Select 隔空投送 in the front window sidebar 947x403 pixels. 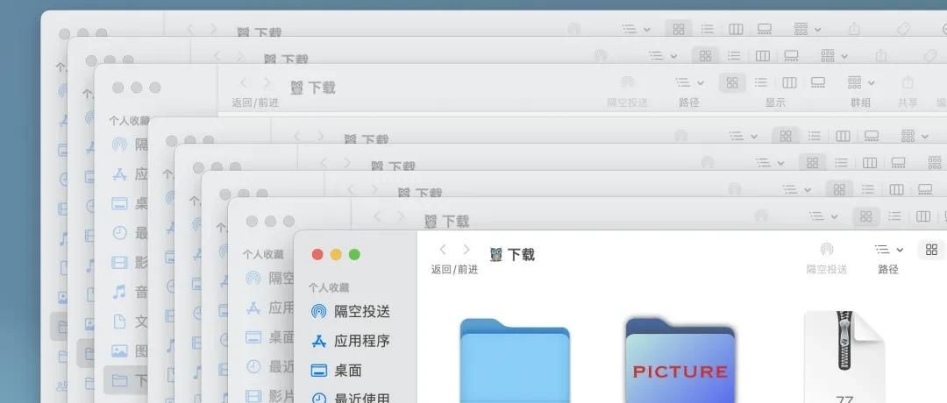click(x=350, y=312)
